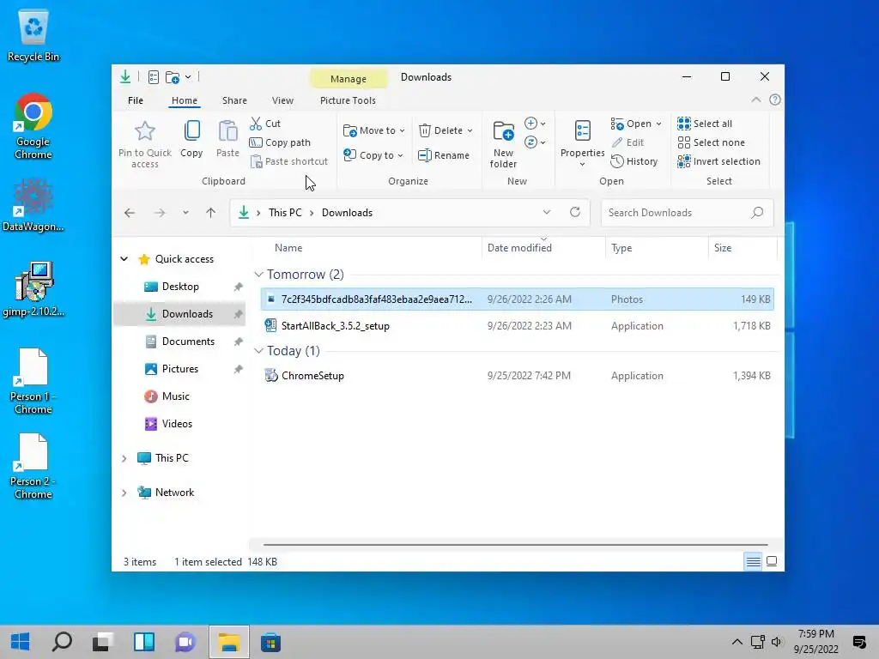Open the Picture Tools tab
This screenshot has height=659, width=879.
pos(348,100)
